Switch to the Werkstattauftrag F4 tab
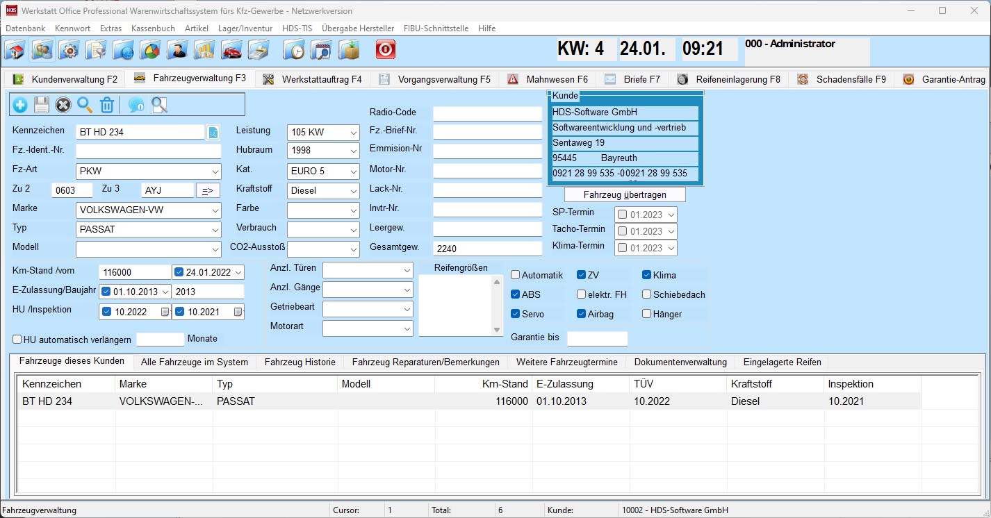The height and width of the screenshot is (518, 991). (313, 78)
